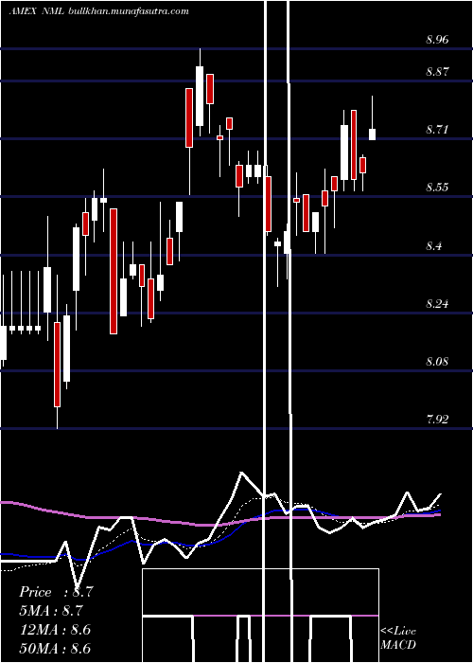Select the 8.4 price axis label
The image size is (473, 663).
(x=433, y=245)
